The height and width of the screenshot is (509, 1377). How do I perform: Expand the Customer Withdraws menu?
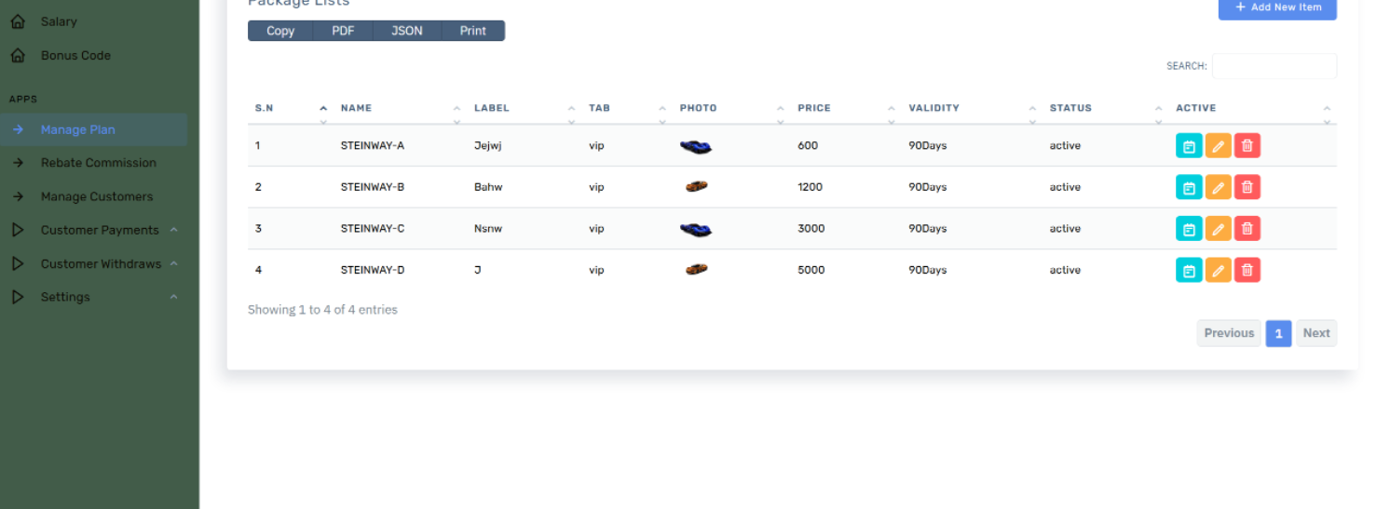point(101,263)
